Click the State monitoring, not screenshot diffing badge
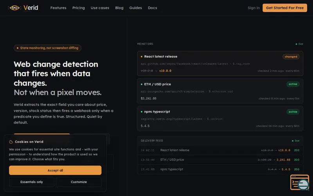 pyautogui.click(x=47, y=48)
